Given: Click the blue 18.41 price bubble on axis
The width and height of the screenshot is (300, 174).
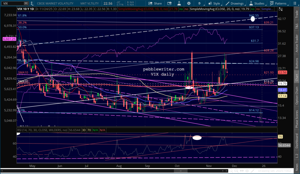Looking at the screenshot, I should coord(282,90).
